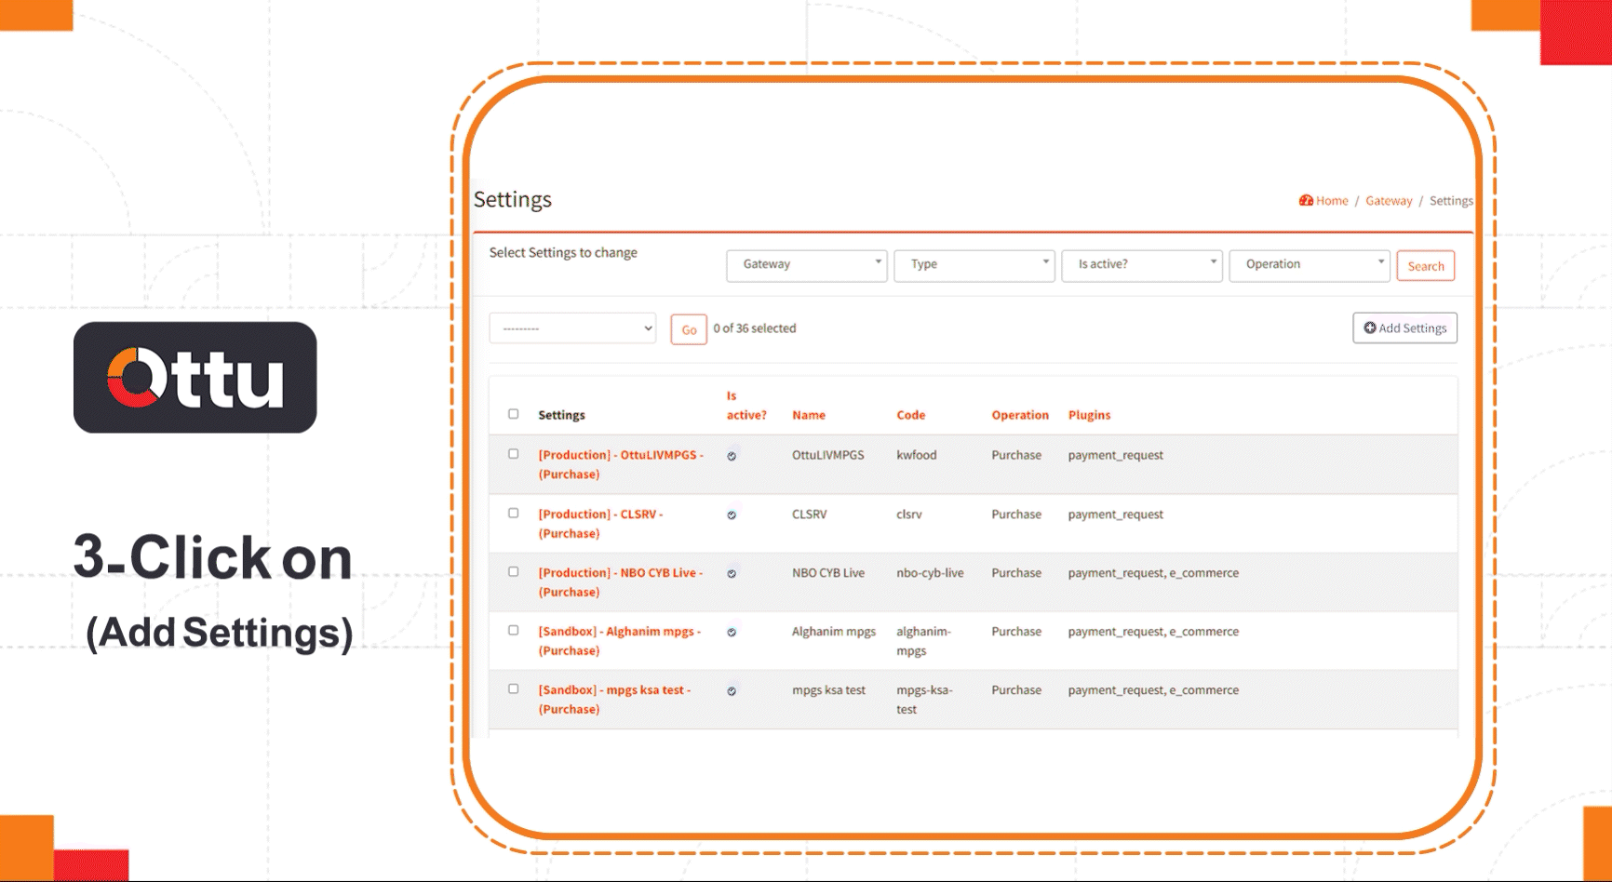
Task: Click 'payment_request' plugin for OttuLIVMPGS row
Action: click(1116, 455)
